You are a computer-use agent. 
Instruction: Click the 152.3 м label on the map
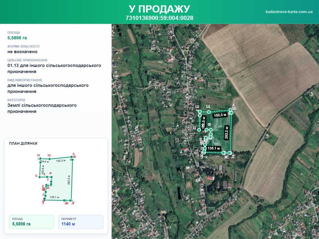point(220,115)
